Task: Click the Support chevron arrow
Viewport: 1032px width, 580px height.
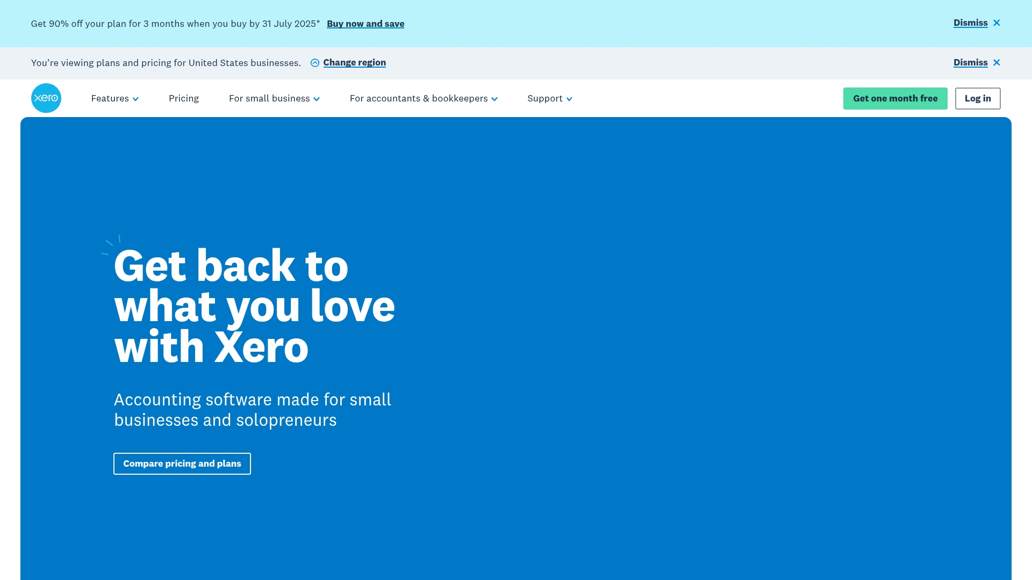Action: click(569, 99)
